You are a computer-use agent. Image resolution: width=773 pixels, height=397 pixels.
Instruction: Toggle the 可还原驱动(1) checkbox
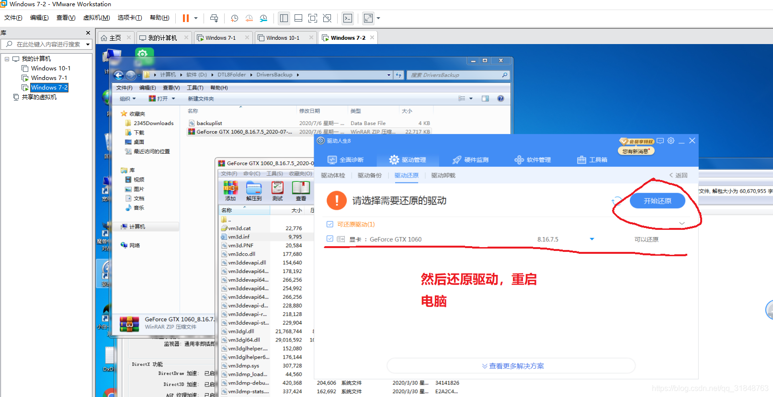click(330, 224)
